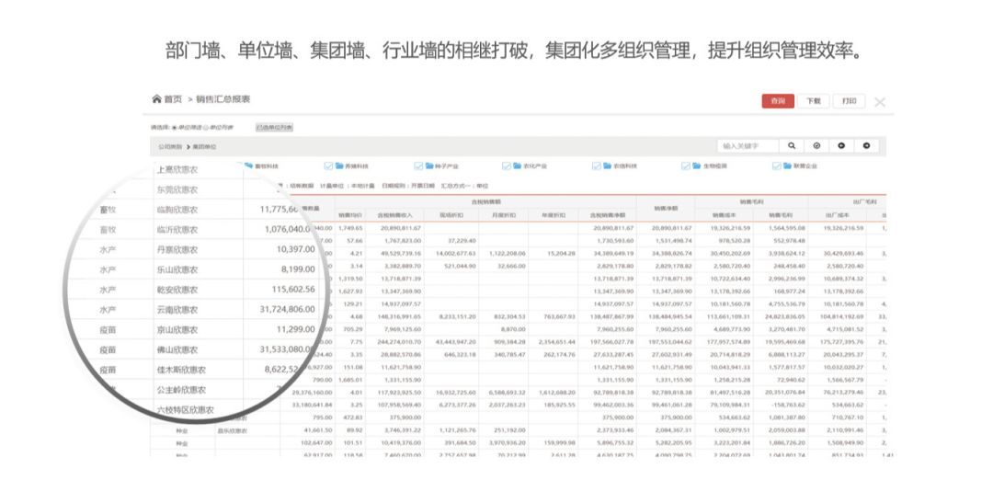Click the folder icon beside 生物疫苗
The width and height of the screenshot is (993, 480).
pos(697,166)
